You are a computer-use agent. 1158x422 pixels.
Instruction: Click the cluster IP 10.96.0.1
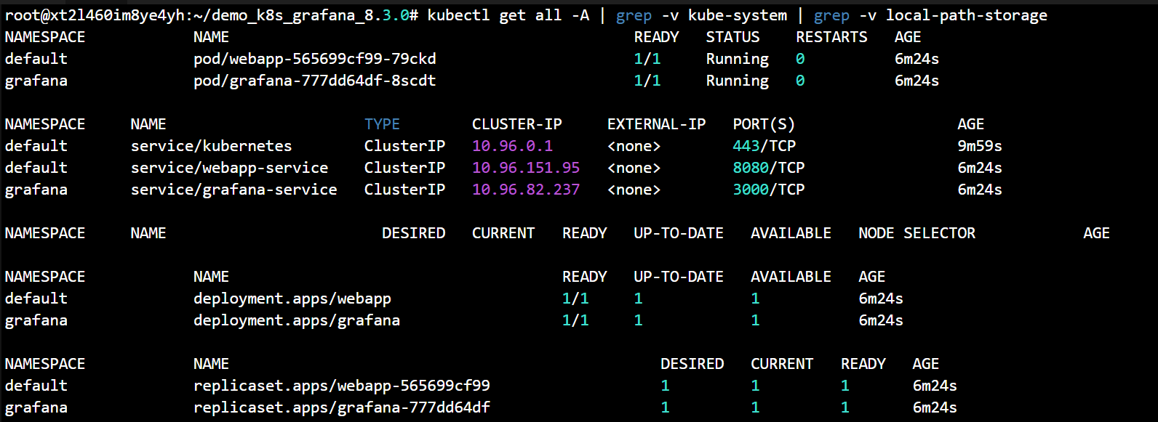click(512, 146)
